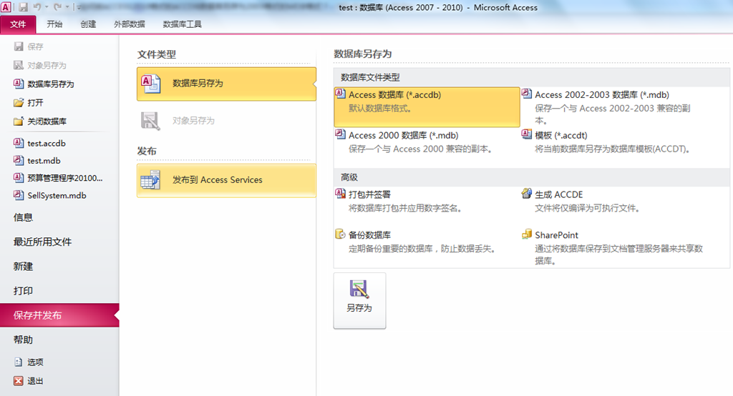Click the 保存 floppy icon in sidebar
Viewport: 733px width, 396px height.
tap(19, 46)
